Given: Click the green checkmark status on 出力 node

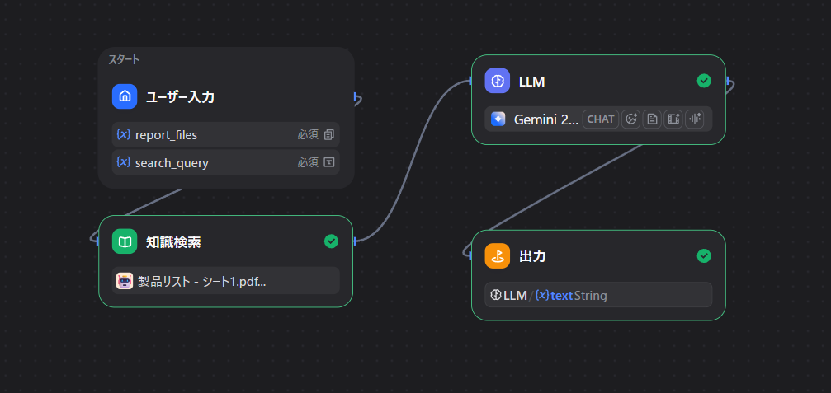Looking at the screenshot, I should click(x=704, y=255).
